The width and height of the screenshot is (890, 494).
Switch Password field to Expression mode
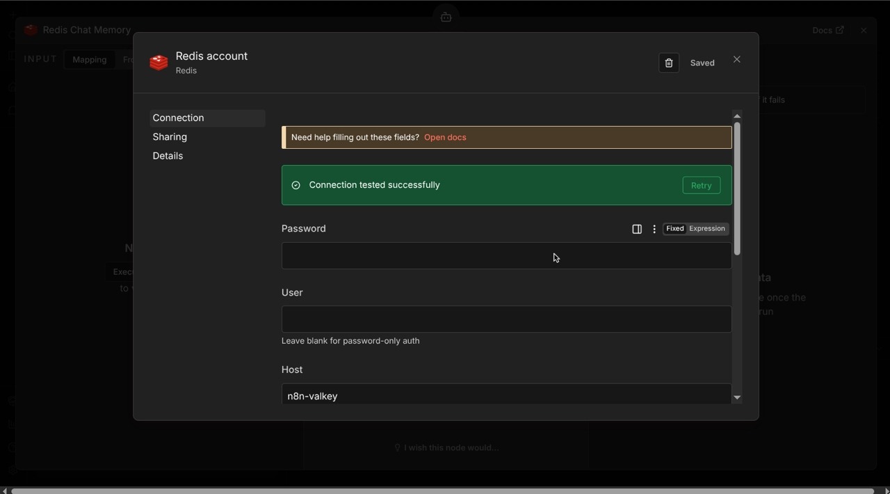707,229
